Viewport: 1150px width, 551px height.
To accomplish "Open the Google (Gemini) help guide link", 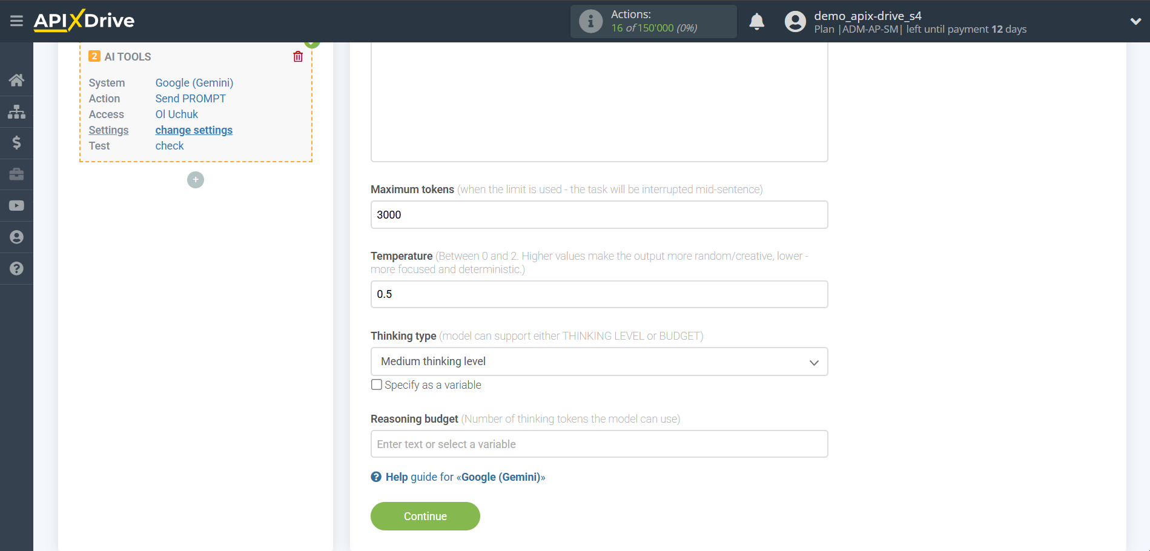I will tap(465, 477).
